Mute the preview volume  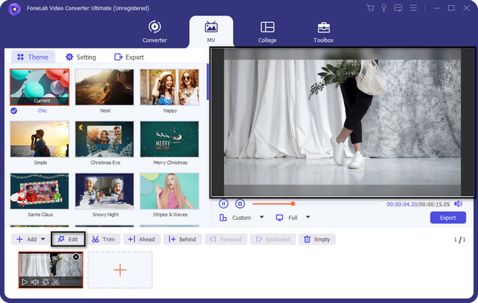(458, 204)
